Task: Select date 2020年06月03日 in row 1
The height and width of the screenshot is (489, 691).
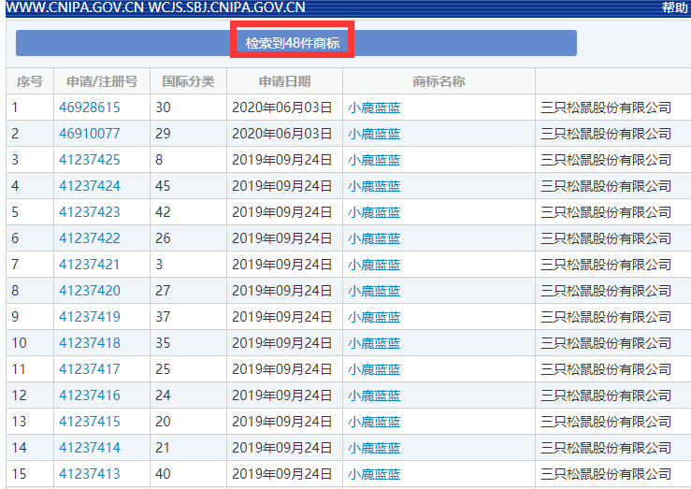Action: [282, 107]
